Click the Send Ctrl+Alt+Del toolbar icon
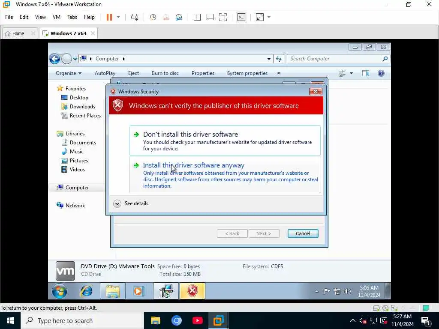The height and width of the screenshot is (329, 439). [135, 17]
